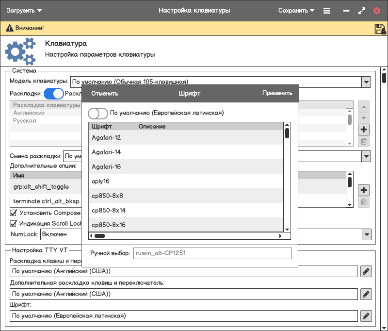Expand the Смена раскладки dropdown arrow
The image size is (388, 331).
(366, 156)
